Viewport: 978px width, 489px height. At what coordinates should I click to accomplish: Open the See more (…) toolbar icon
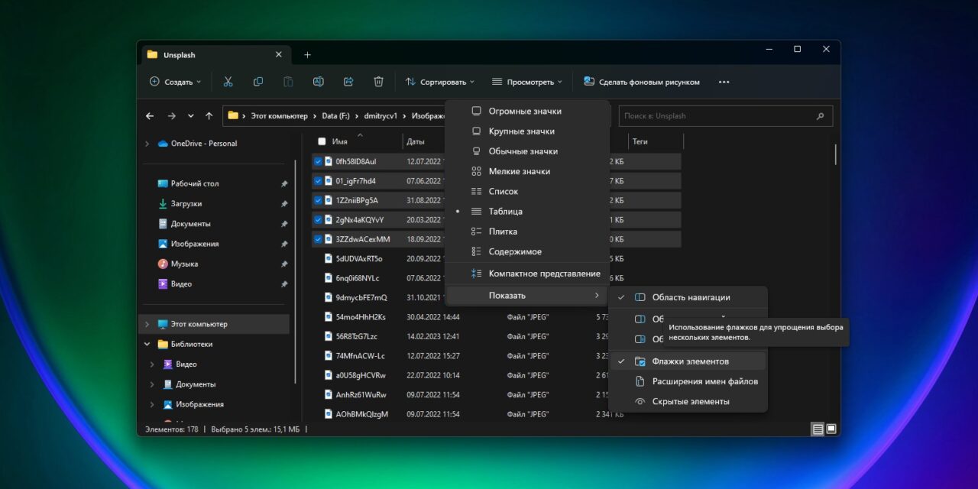(723, 81)
